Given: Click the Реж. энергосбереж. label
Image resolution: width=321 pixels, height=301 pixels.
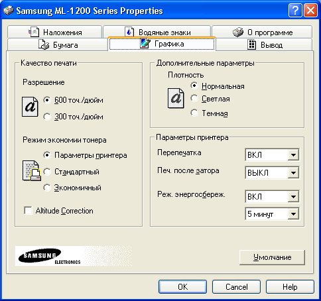Looking at the screenshot, I should coord(191,194).
